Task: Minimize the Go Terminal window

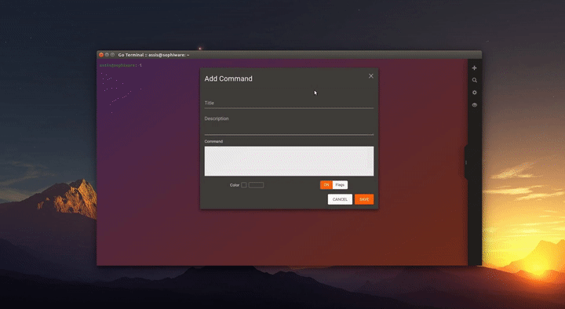Action: click(107, 55)
